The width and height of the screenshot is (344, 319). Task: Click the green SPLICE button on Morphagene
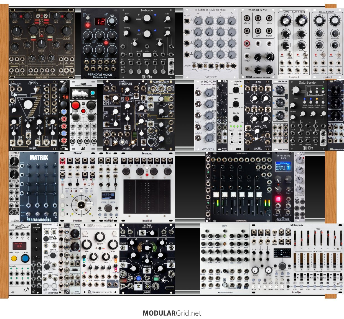pyautogui.click(x=156, y=279)
